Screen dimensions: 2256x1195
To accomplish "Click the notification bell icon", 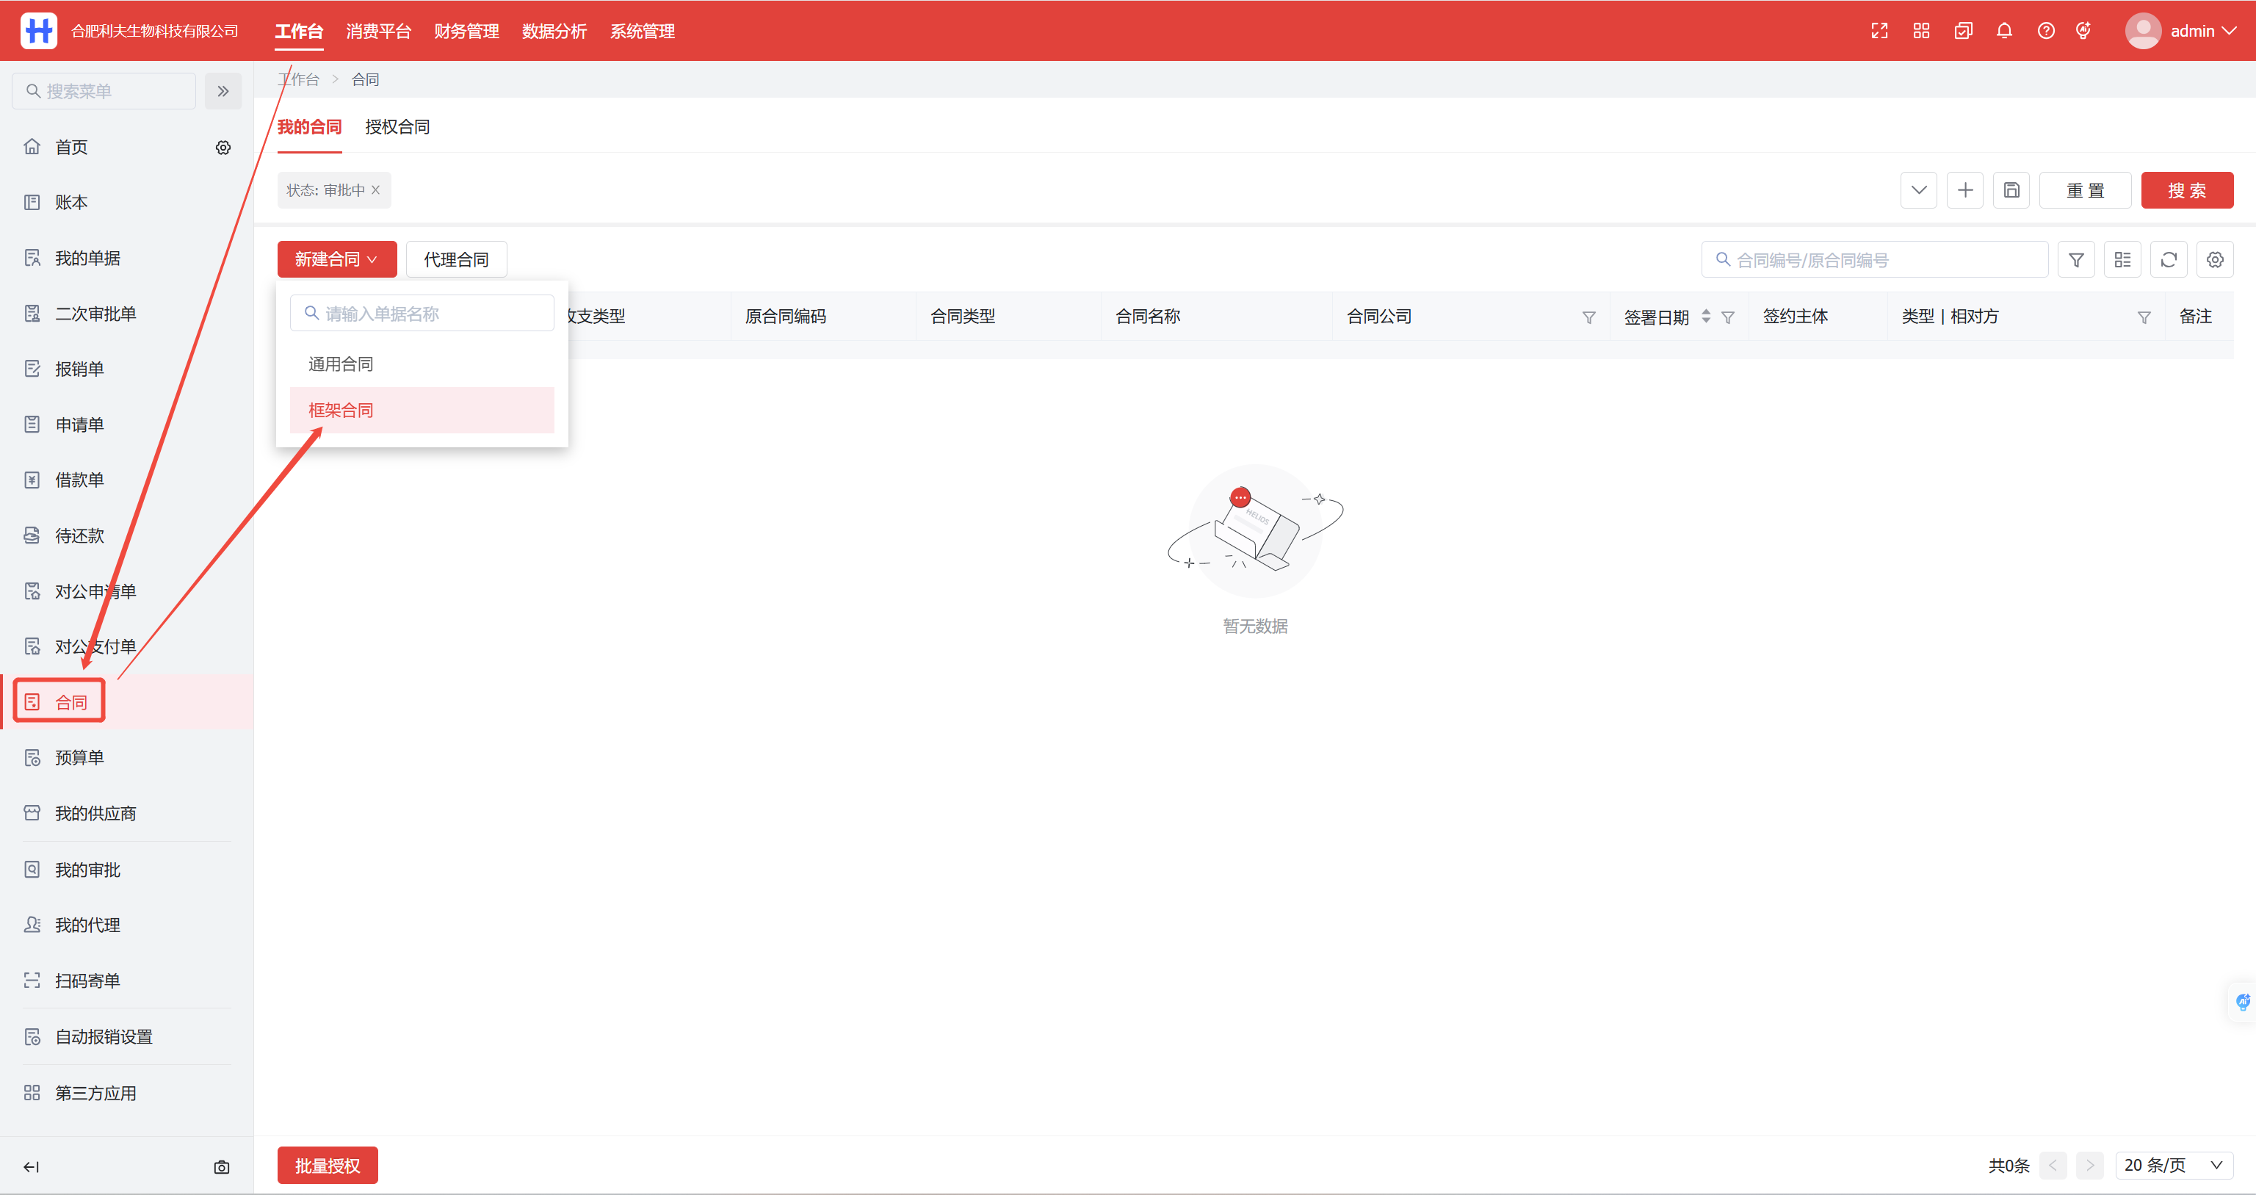I will coord(2004,31).
